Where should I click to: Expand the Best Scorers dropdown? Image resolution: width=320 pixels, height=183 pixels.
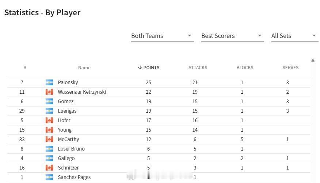point(232,36)
